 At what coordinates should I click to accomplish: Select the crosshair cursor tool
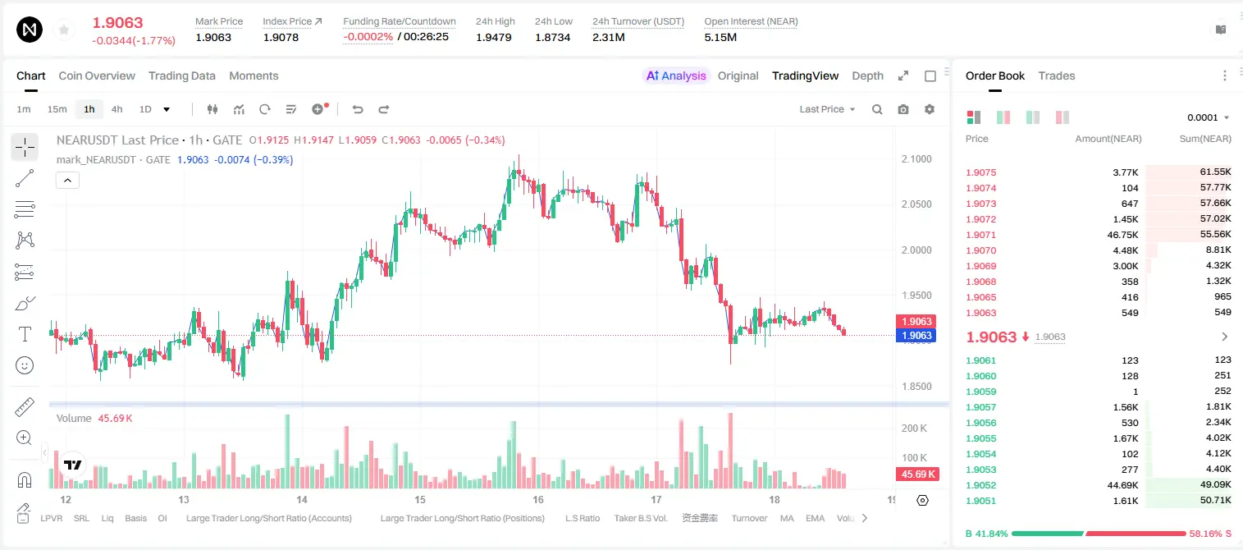coord(25,148)
